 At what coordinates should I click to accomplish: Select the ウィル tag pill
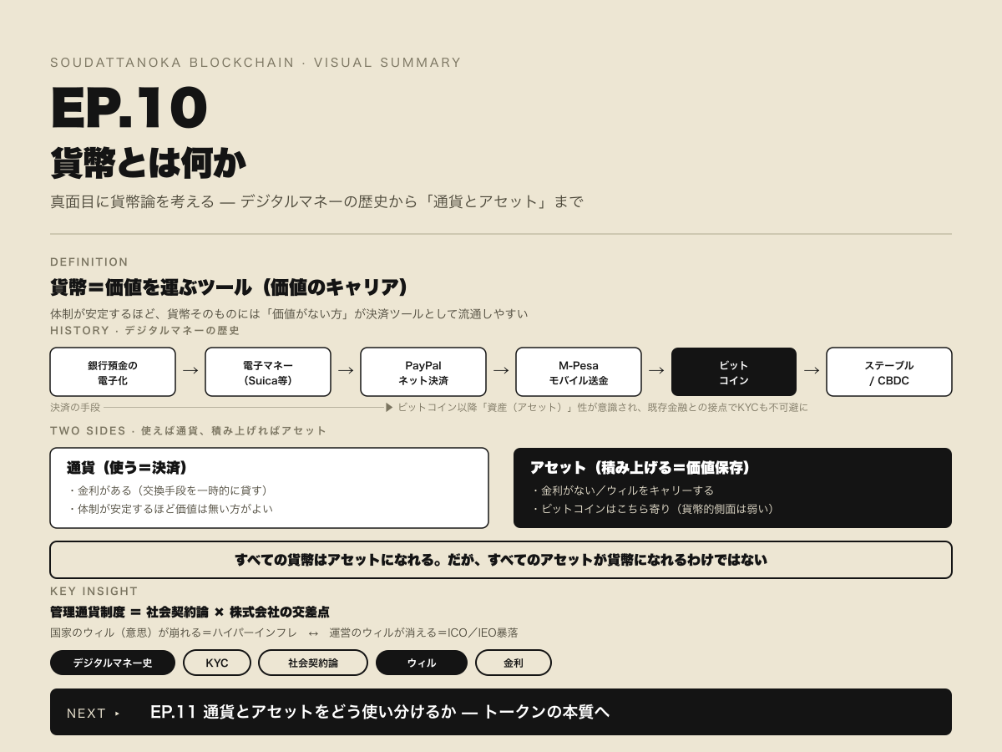click(x=422, y=663)
